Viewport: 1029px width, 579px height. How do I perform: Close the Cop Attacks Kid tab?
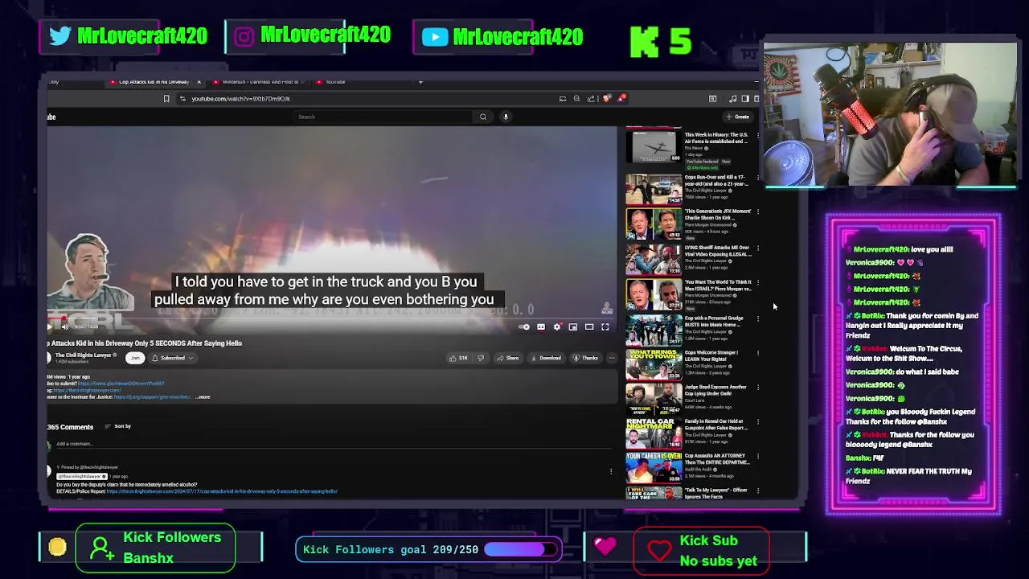199,82
